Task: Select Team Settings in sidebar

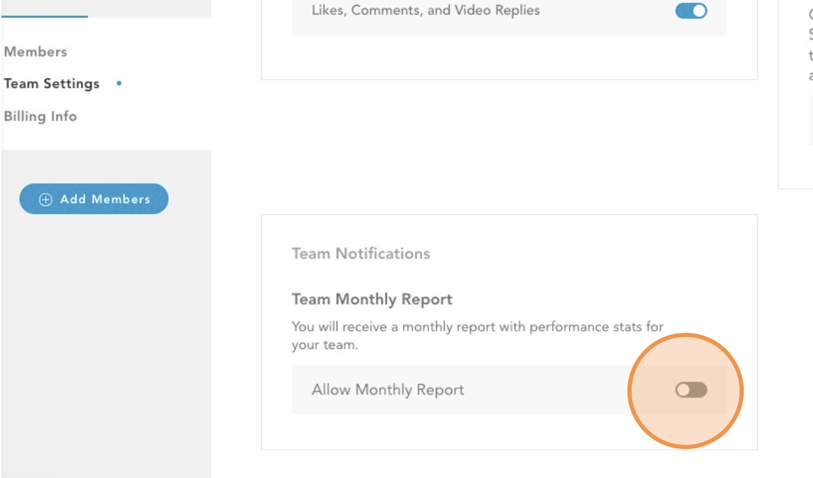Action: click(x=52, y=83)
